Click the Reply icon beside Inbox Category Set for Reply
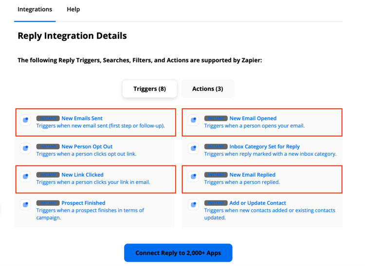 [x=193, y=149]
